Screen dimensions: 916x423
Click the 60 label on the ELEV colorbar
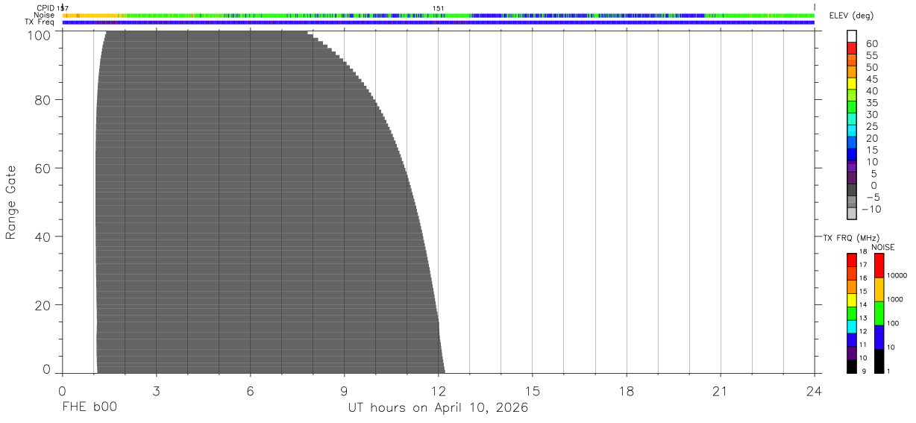pos(871,44)
